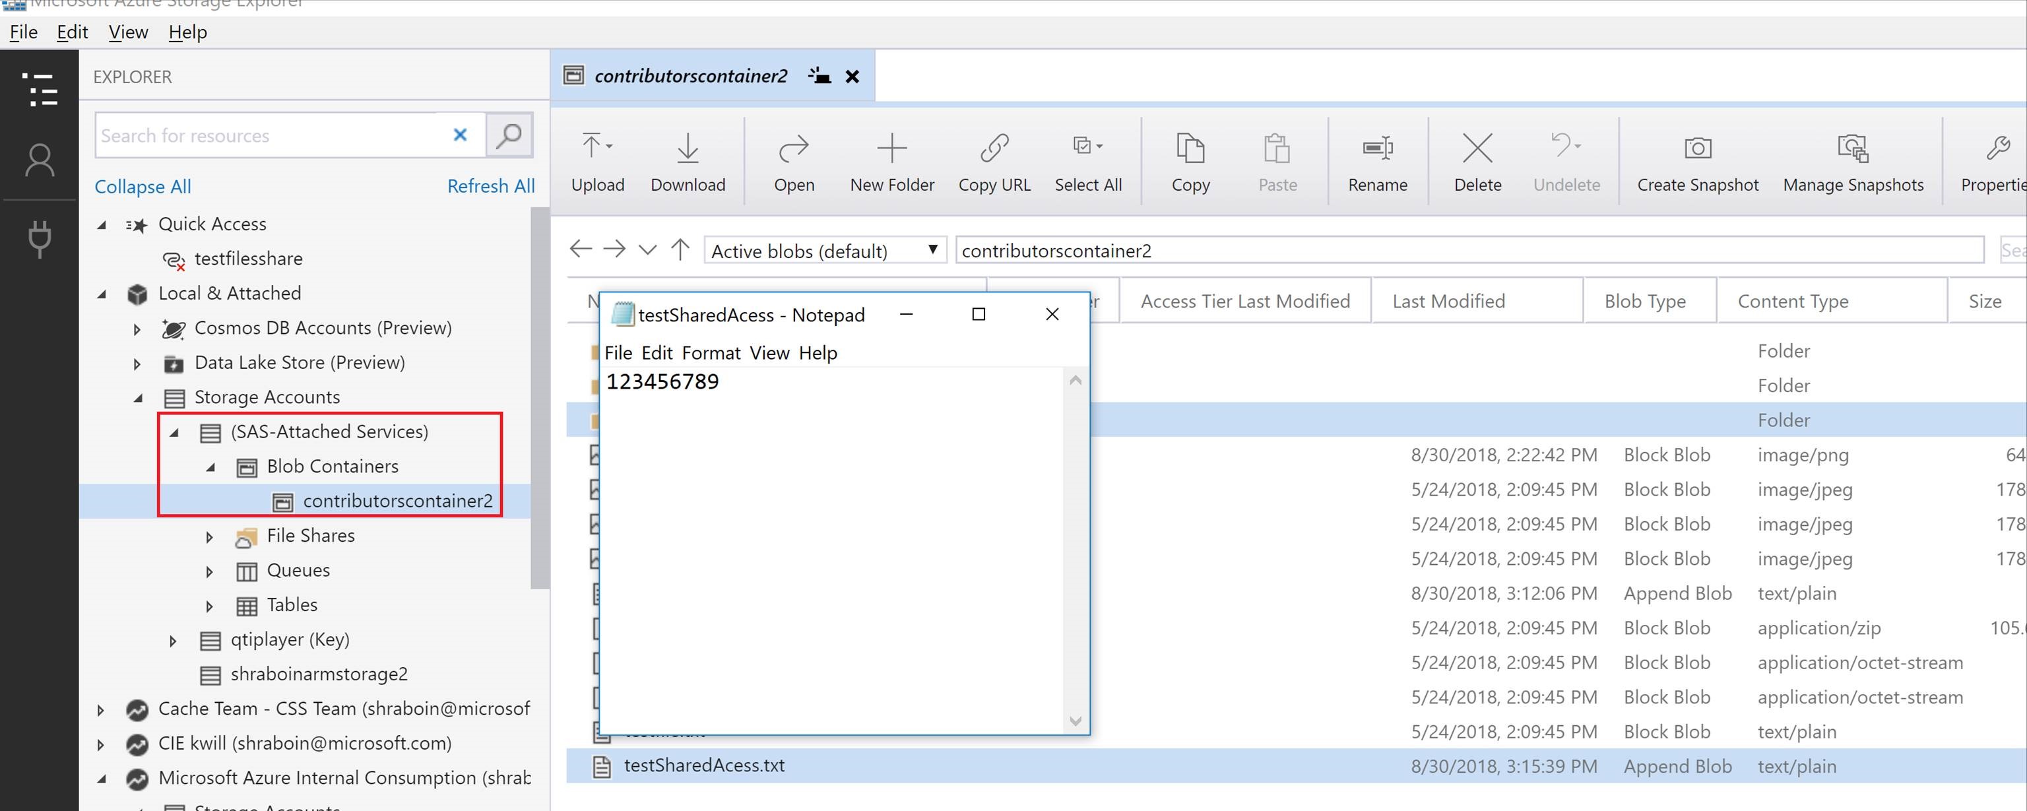Screen dimensions: 2027x811
Task: Click the Delete toolbar icon
Action: click(x=1477, y=148)
